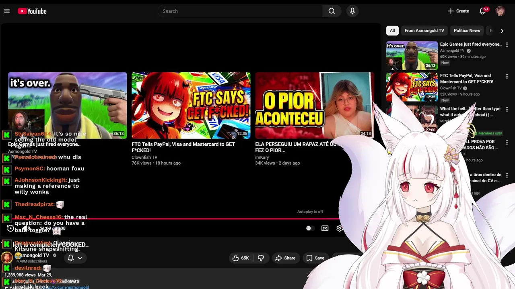Open ELA PERSEGUIU UM RAPAZ title link

[297, 147]
